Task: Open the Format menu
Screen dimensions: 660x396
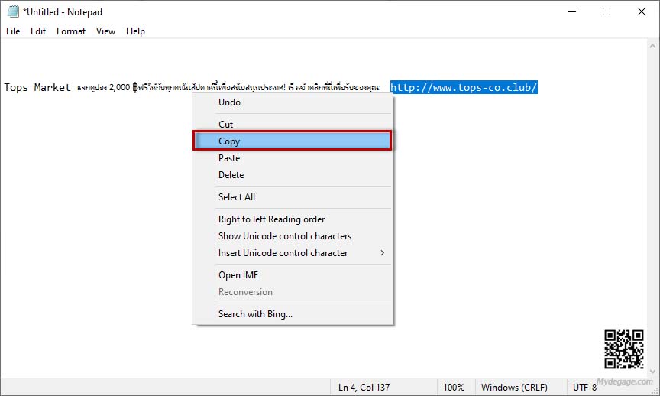Action: click(x=71, y=31)
